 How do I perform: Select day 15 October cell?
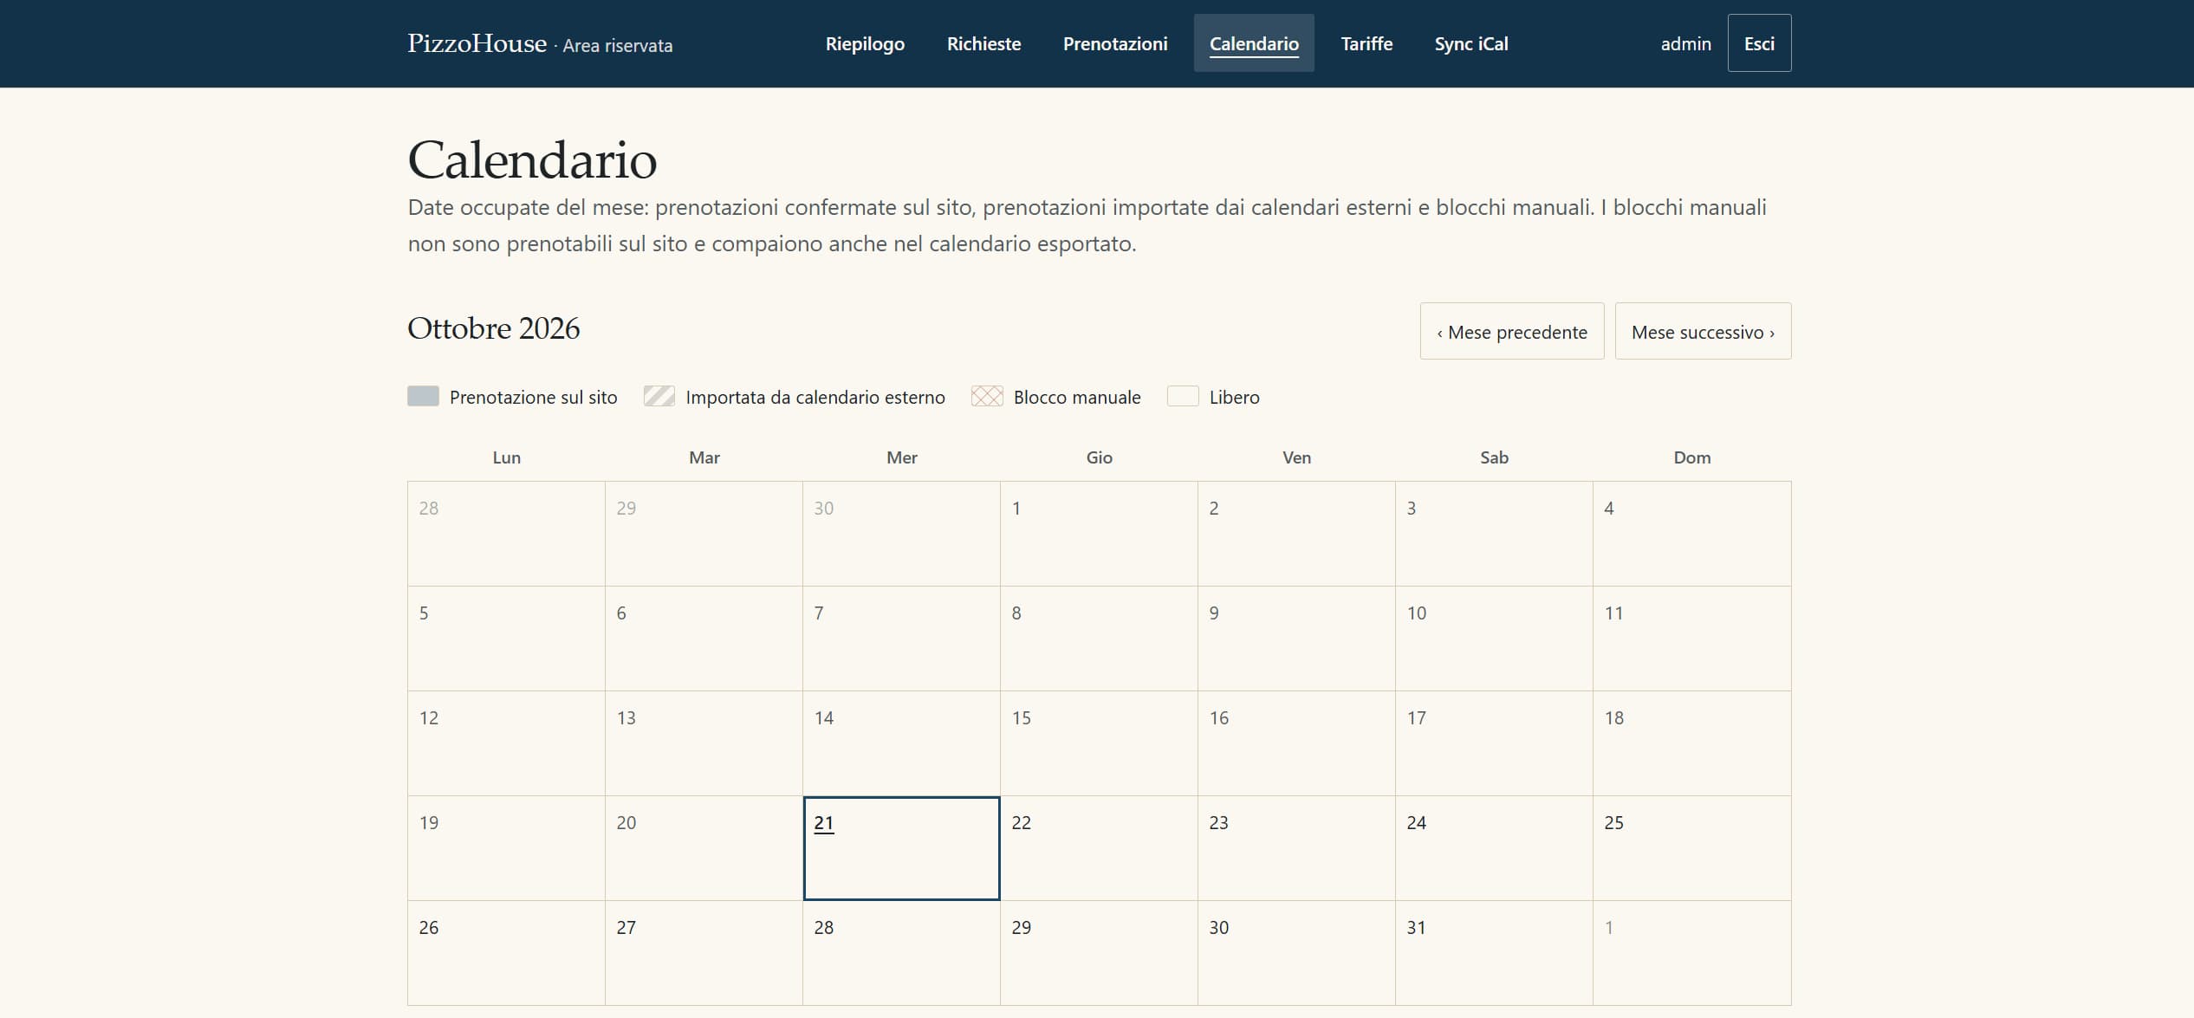point(1099,743)
